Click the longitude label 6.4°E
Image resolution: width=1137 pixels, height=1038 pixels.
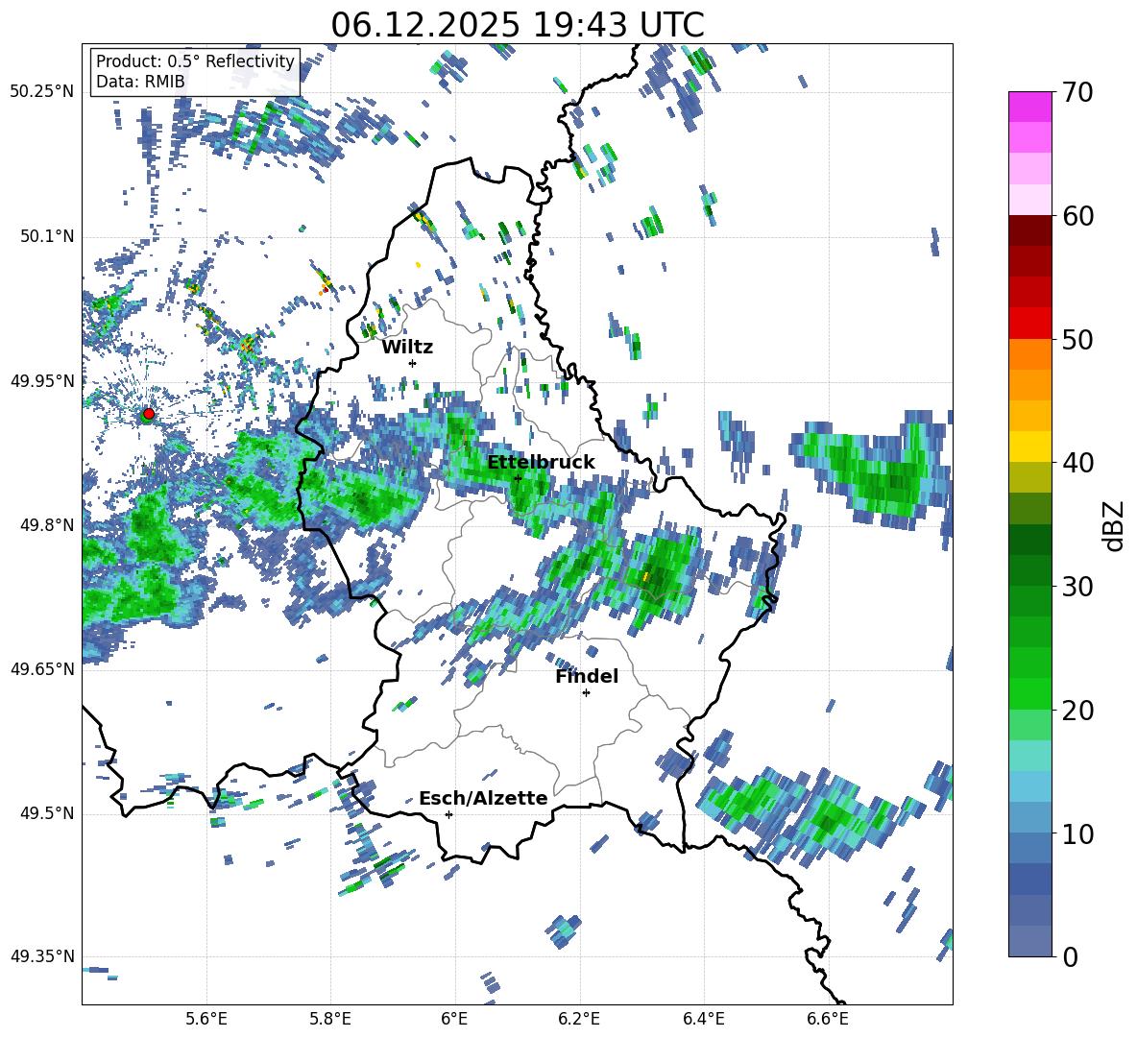pyautogui.click(x=703, y=1019)
